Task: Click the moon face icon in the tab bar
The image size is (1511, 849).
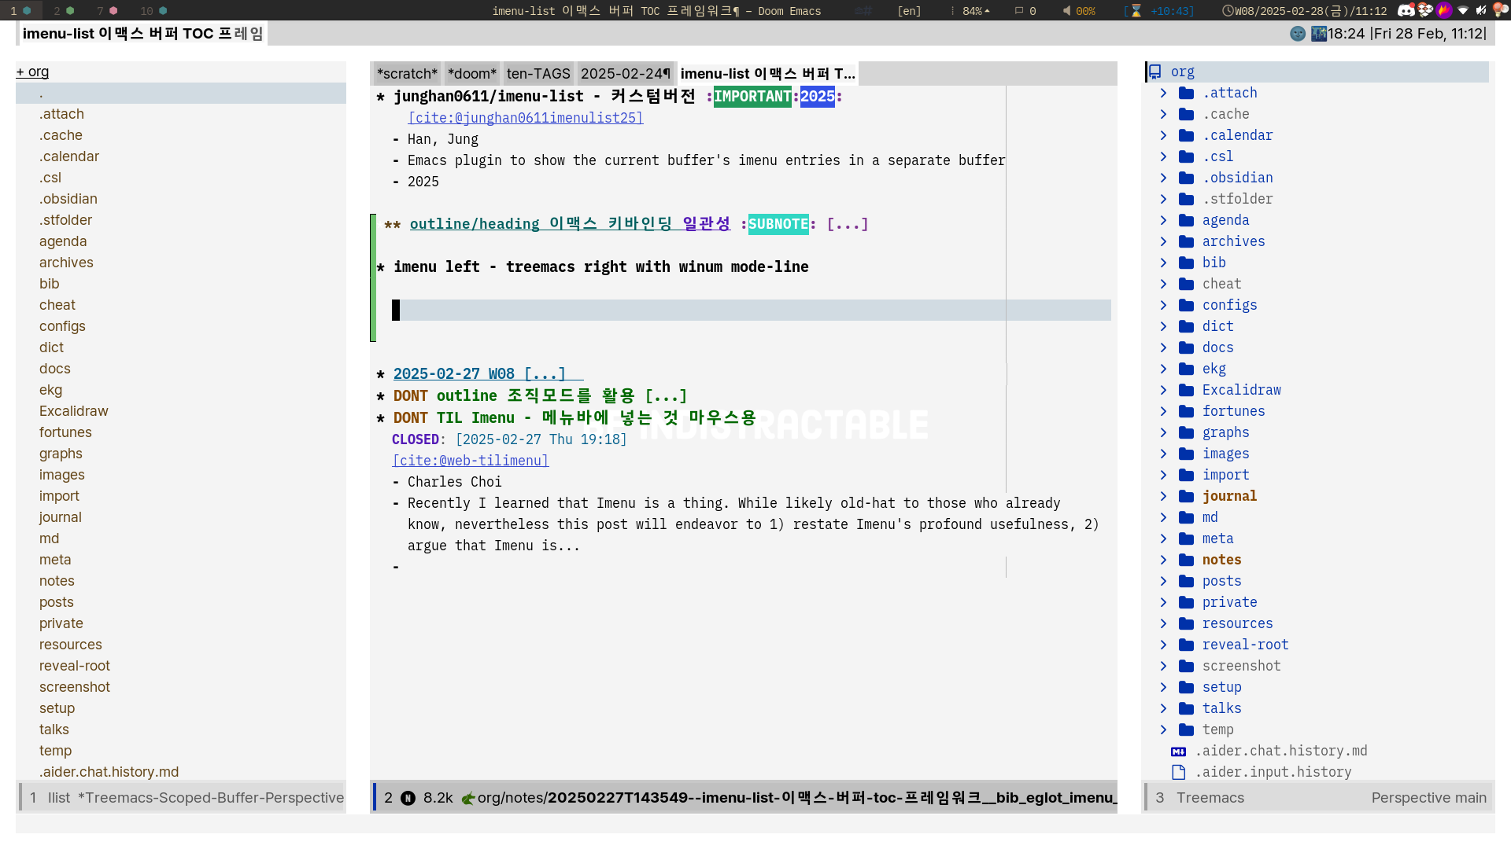Action: [x=1298, y=34]
